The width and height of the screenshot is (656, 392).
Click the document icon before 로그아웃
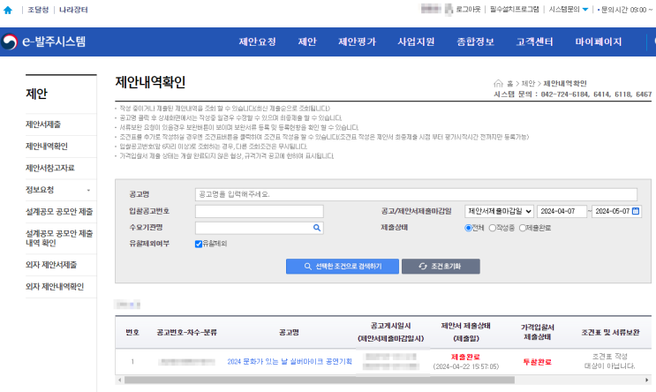pos(449,9)
